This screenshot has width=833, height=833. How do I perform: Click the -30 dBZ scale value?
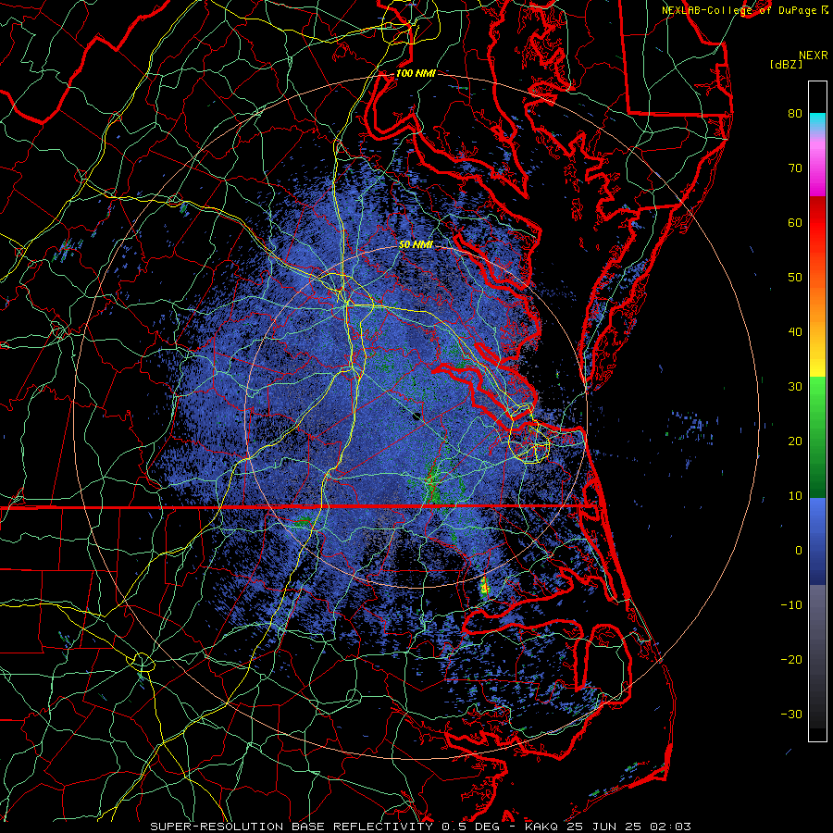click(791, 715)
